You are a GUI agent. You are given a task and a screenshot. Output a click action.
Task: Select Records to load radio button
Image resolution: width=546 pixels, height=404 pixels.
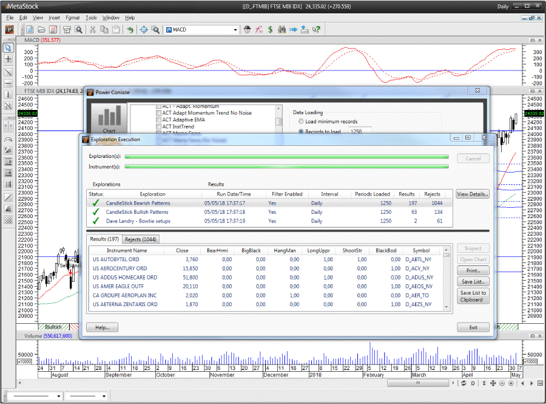click(x=301, y=131)
